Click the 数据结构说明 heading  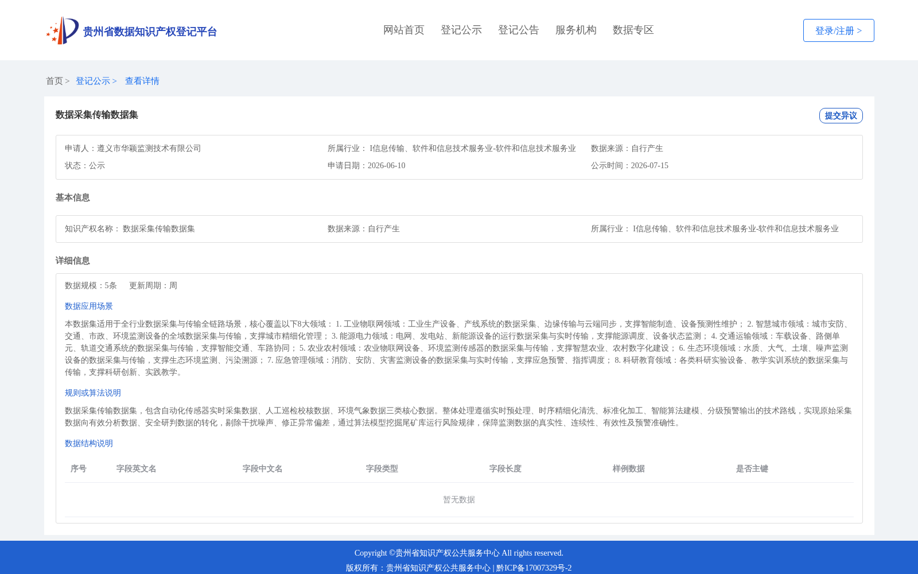click(x=89, y=443)
